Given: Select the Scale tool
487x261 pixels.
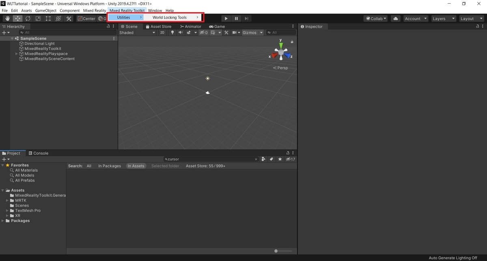Looking at the screenshot, I should (x=38, y=19).
